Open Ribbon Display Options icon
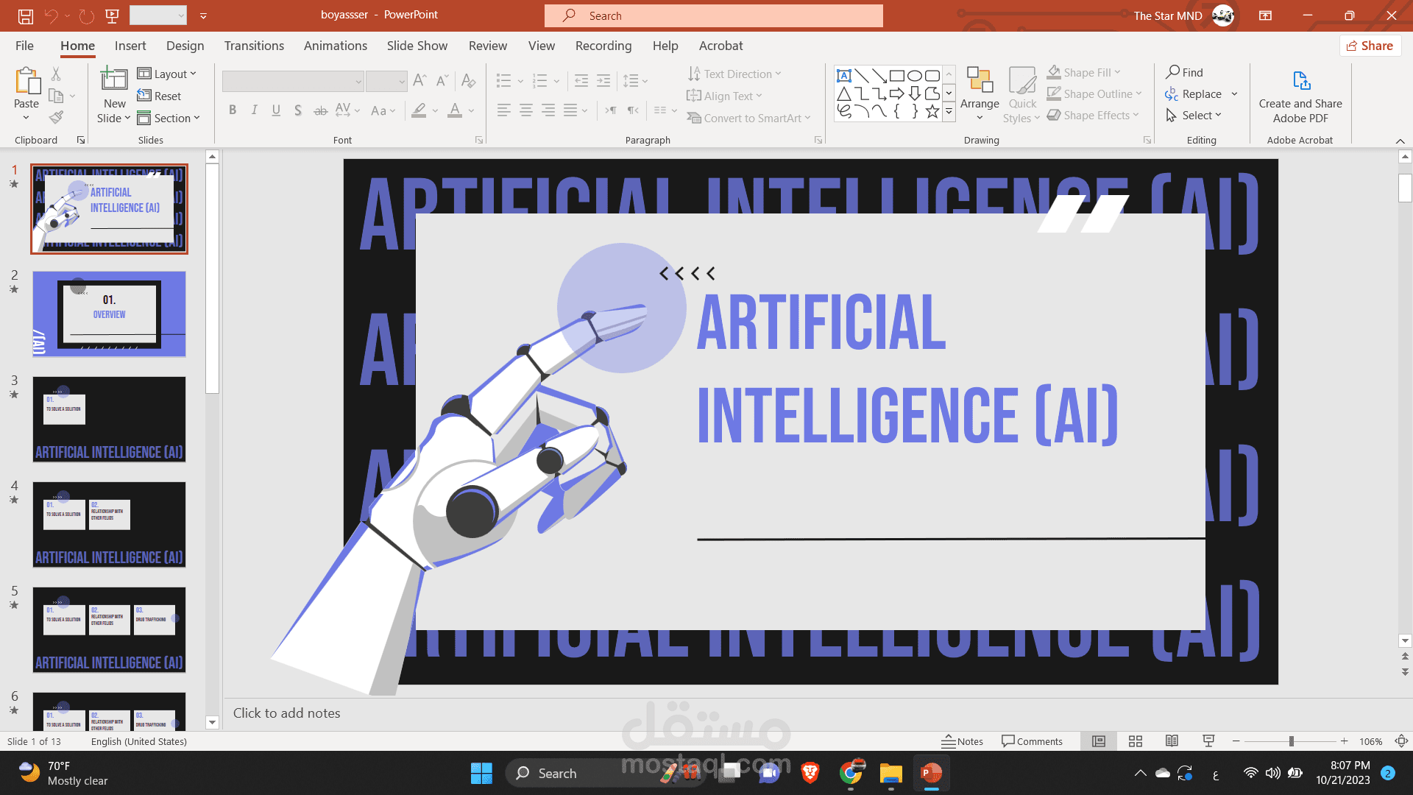 1266,15
